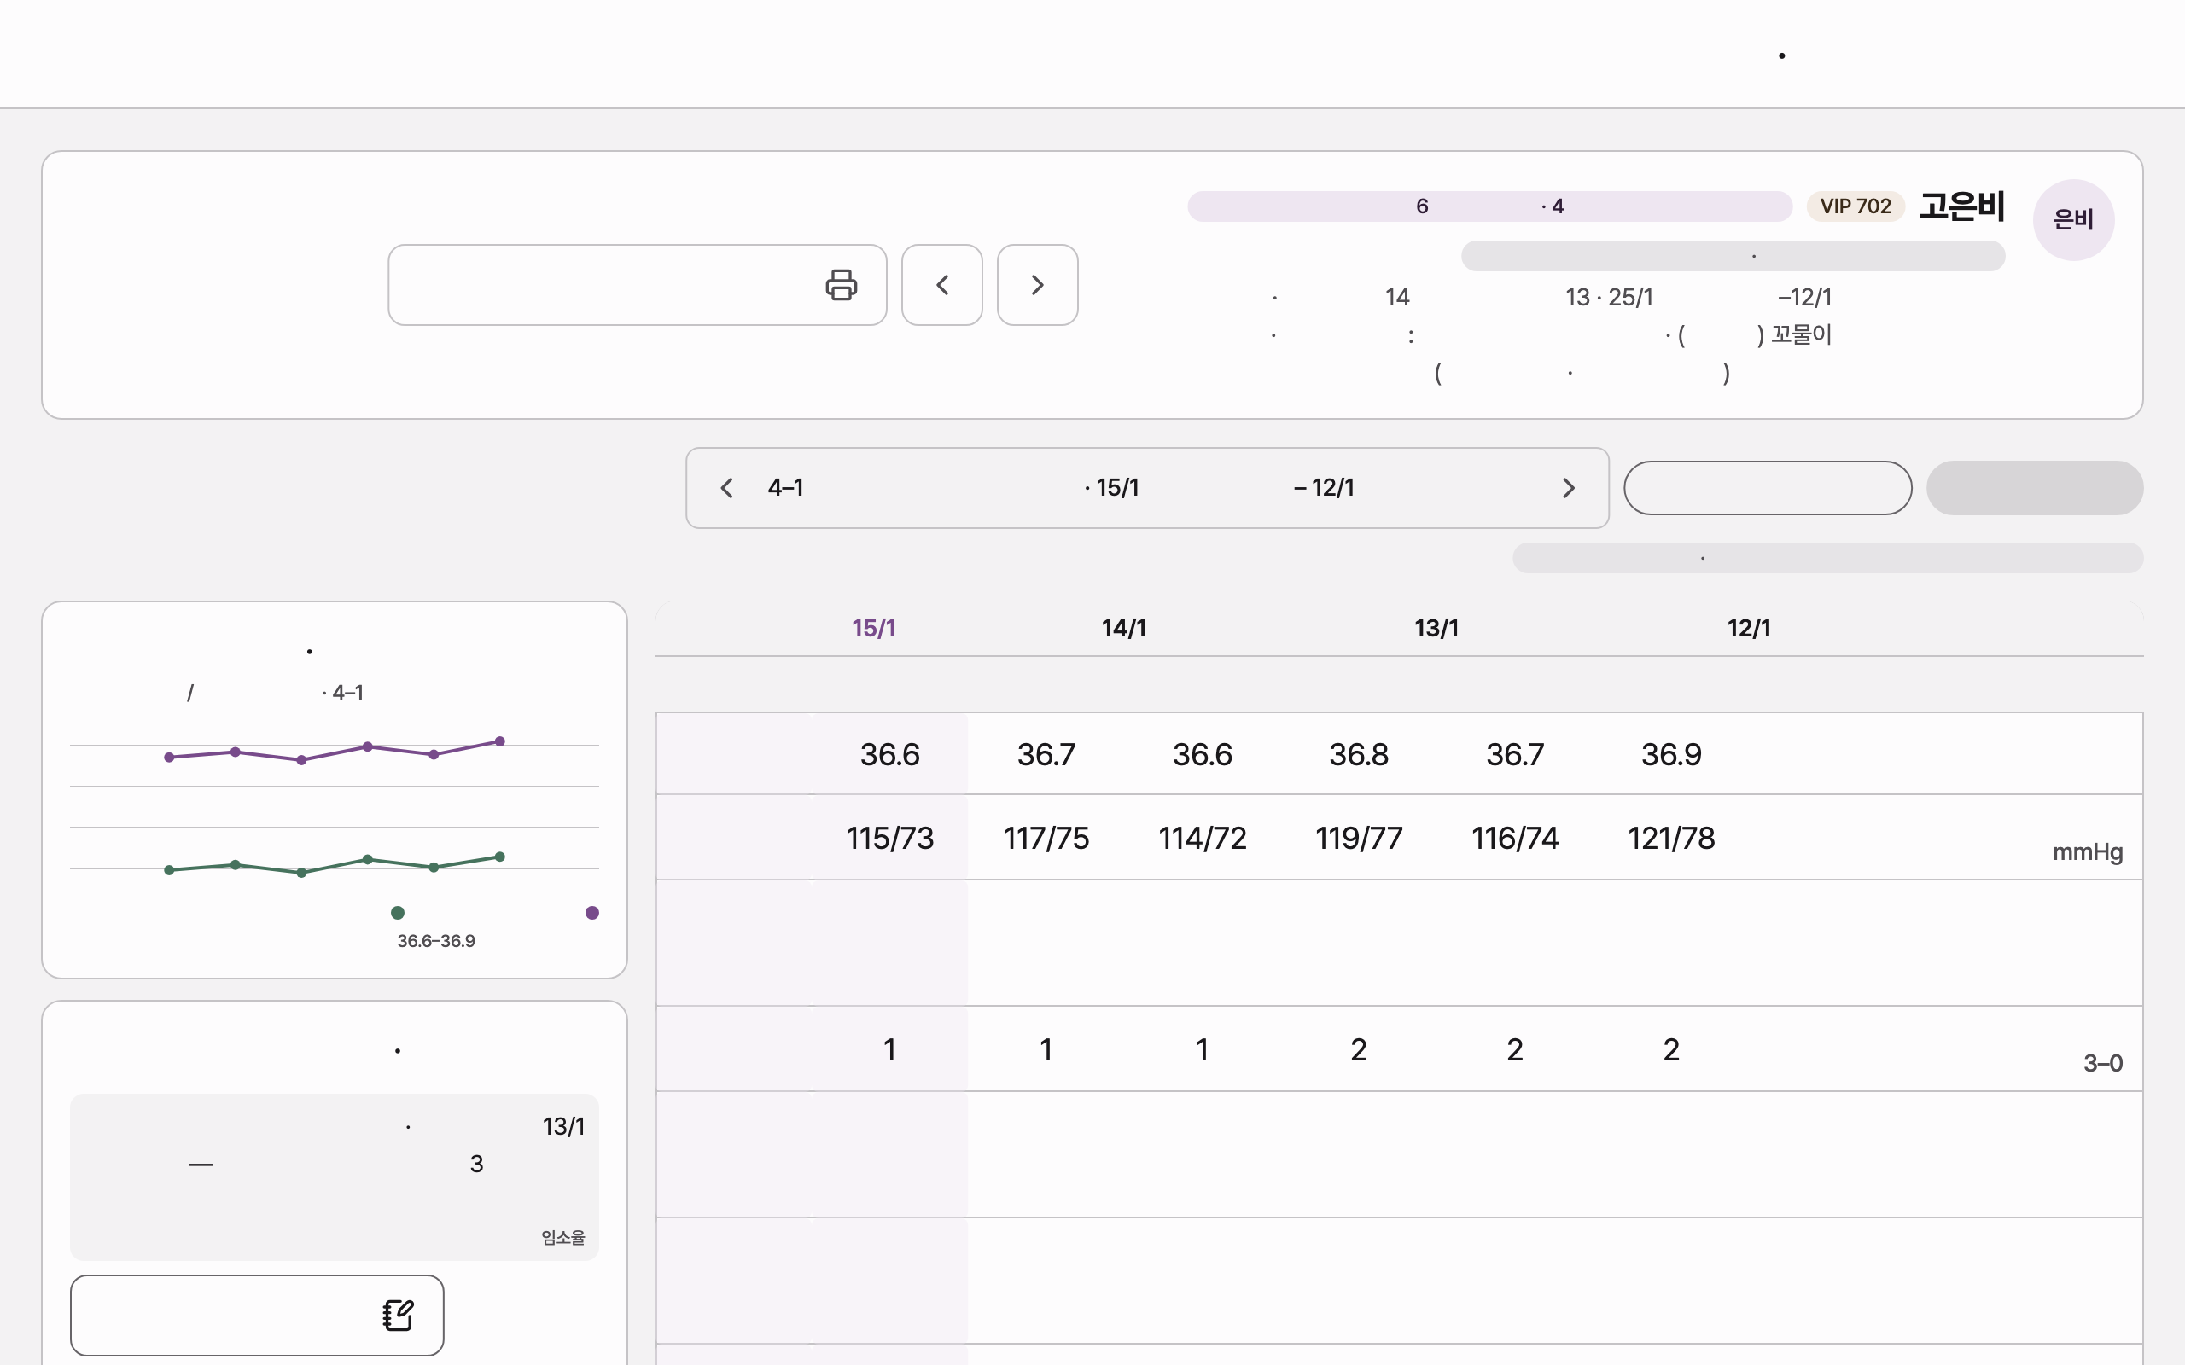Click the 36.8 temperature cell

1359,754
